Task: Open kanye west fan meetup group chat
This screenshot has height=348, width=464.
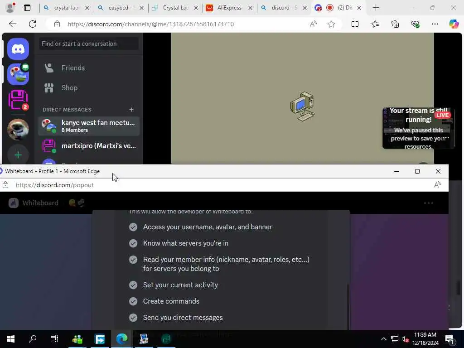Action: pyautogui.click(x=89, y=126)
